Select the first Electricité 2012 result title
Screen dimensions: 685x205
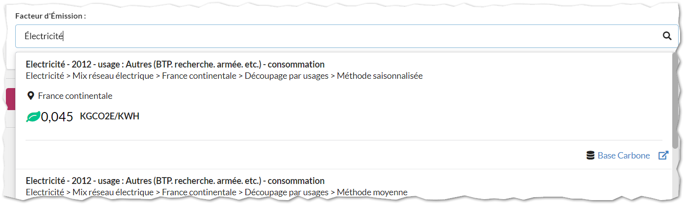(175, 64)
